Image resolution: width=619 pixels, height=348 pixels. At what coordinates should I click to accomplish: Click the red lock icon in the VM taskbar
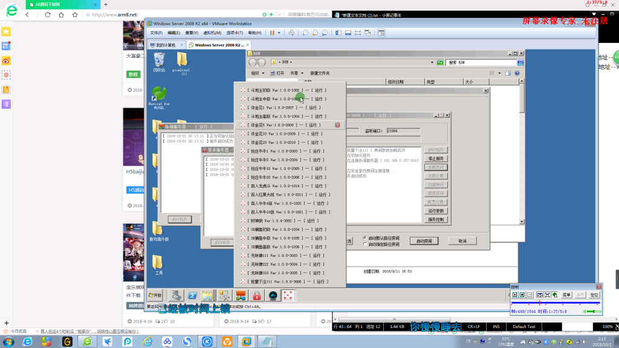257,295
